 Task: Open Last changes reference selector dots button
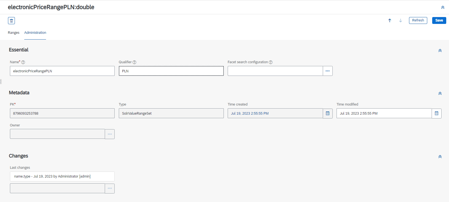pyautogui.click(x=110, y=188)
